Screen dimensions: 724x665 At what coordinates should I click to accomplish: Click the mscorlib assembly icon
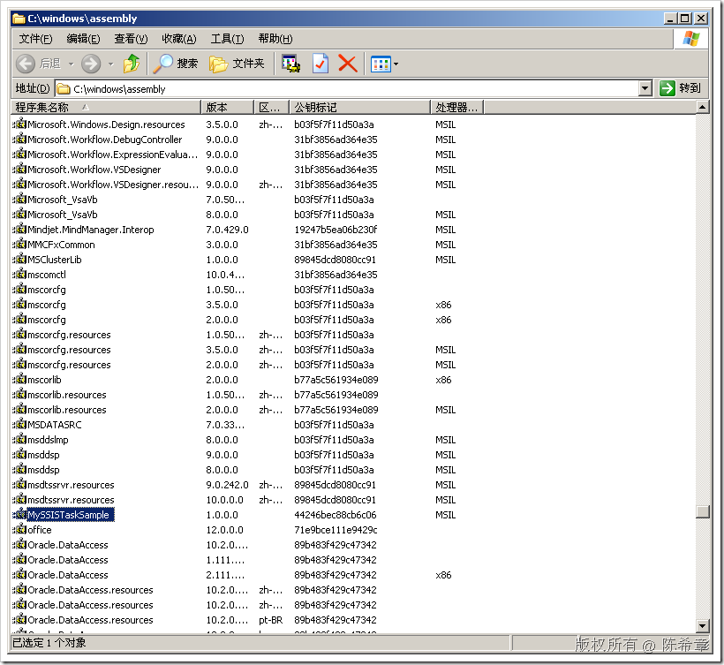tap(19, 379)
